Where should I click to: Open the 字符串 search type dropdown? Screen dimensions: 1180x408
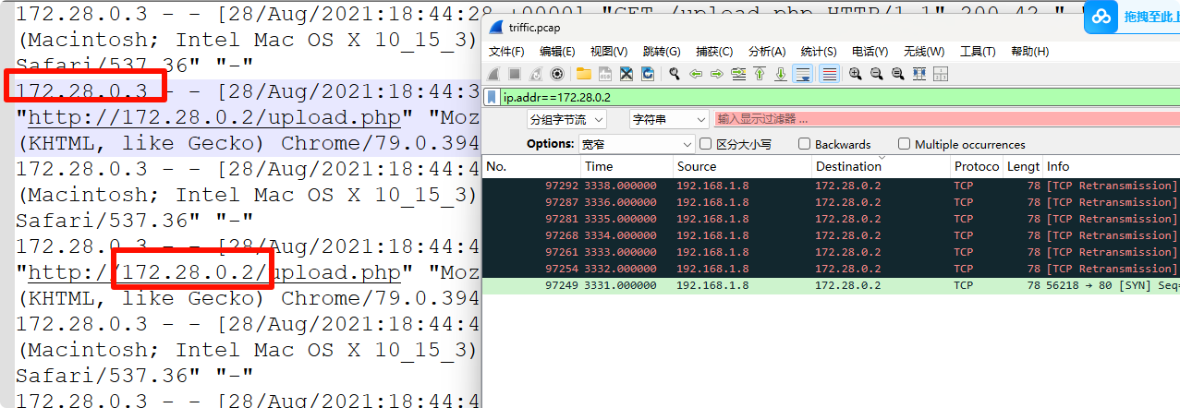coord(668,119)
